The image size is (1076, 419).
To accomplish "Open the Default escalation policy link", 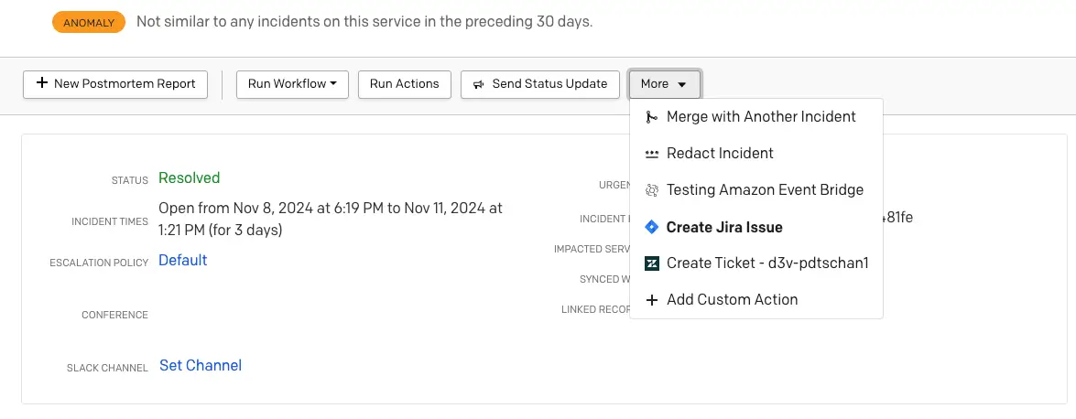I will [x=183, y=261].
